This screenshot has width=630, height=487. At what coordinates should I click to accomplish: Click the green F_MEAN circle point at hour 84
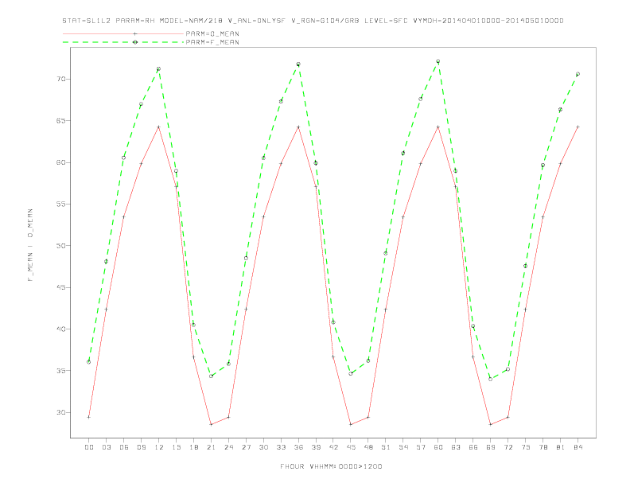pyautogui.click(x=578, y=74)
